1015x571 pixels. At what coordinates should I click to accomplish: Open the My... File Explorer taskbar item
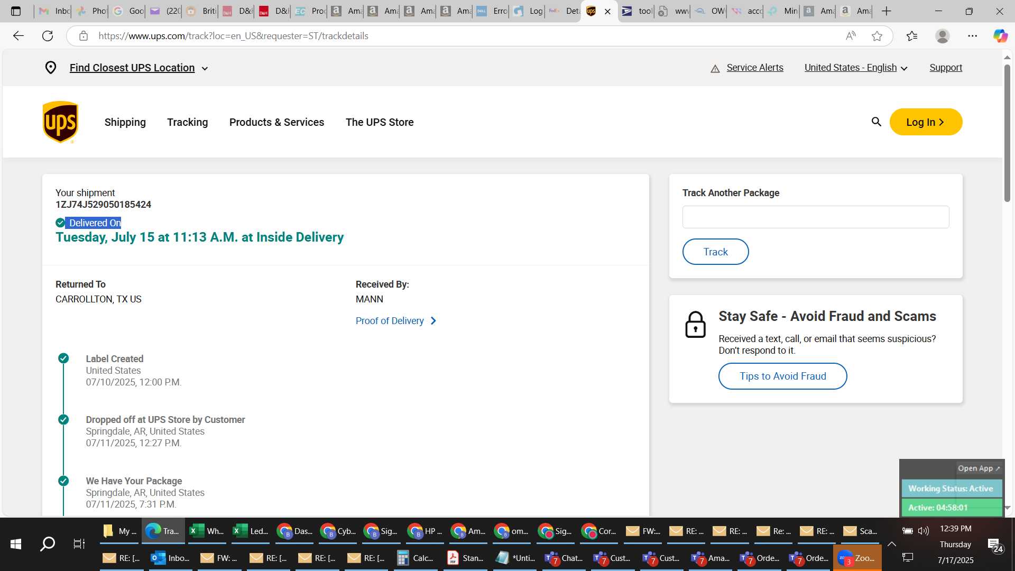click(119, 531)
